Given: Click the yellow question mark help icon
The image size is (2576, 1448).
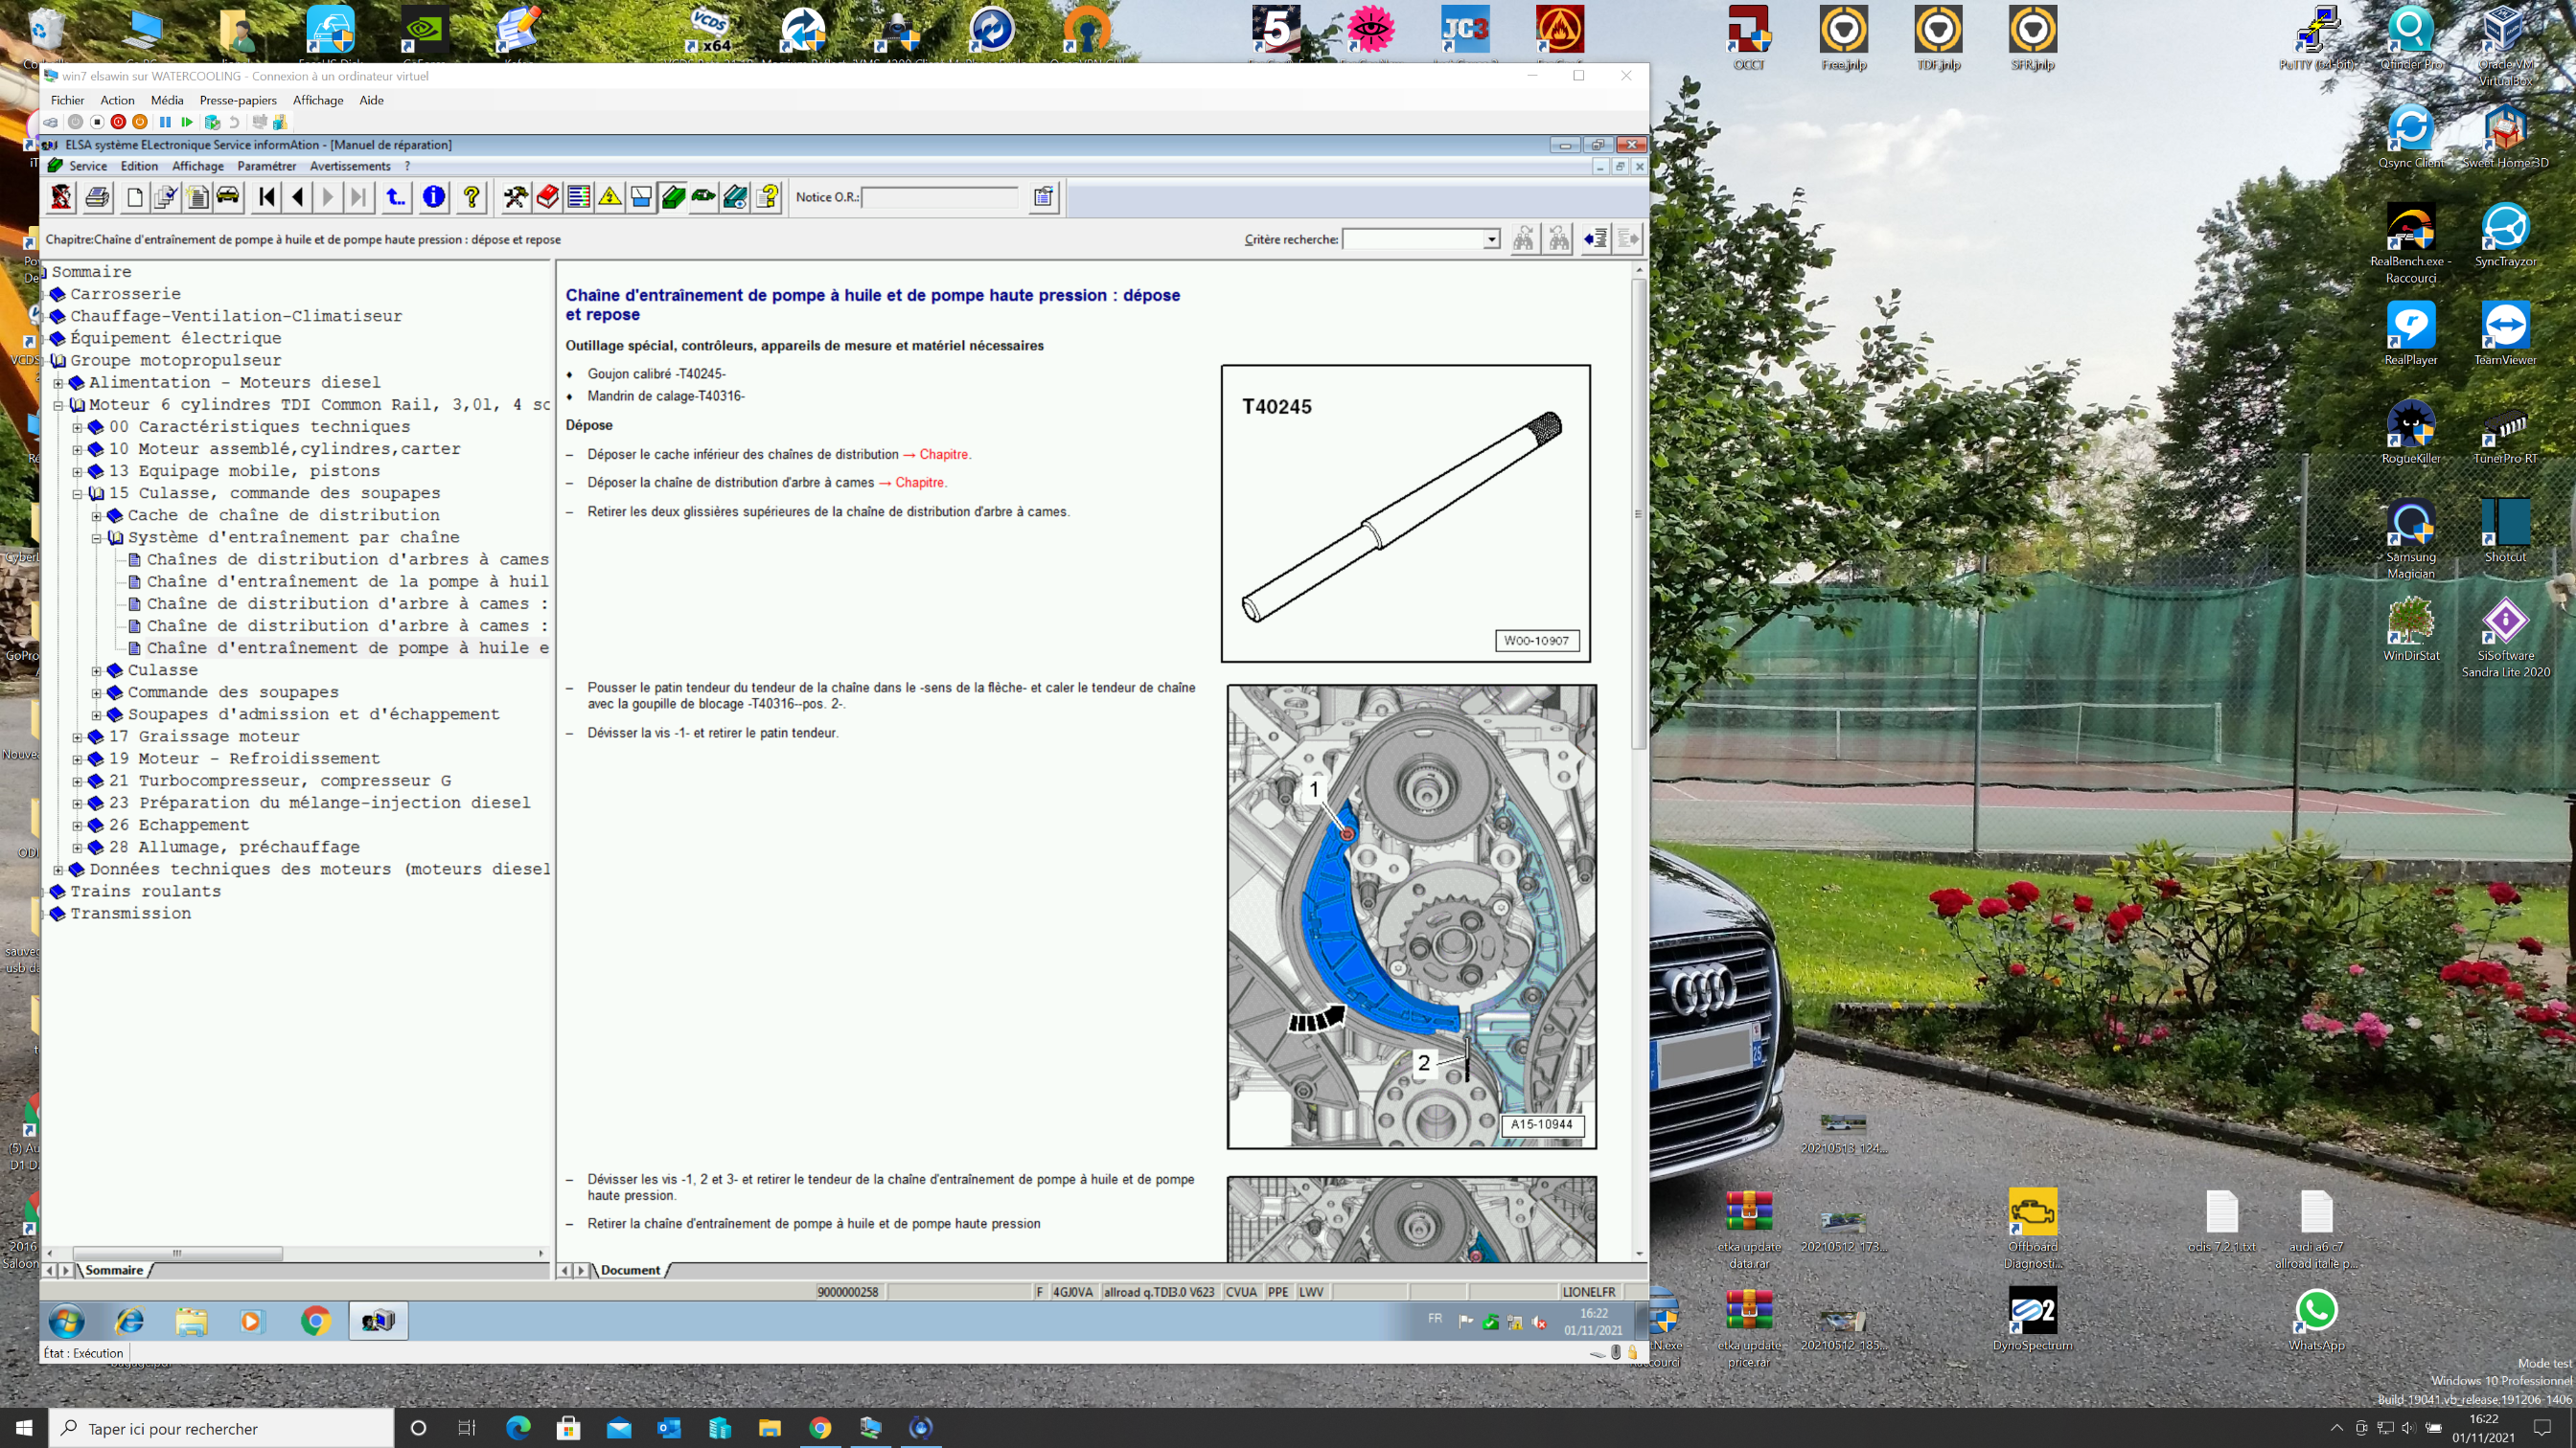Looking at the screenshot, I should click(471, 197).
